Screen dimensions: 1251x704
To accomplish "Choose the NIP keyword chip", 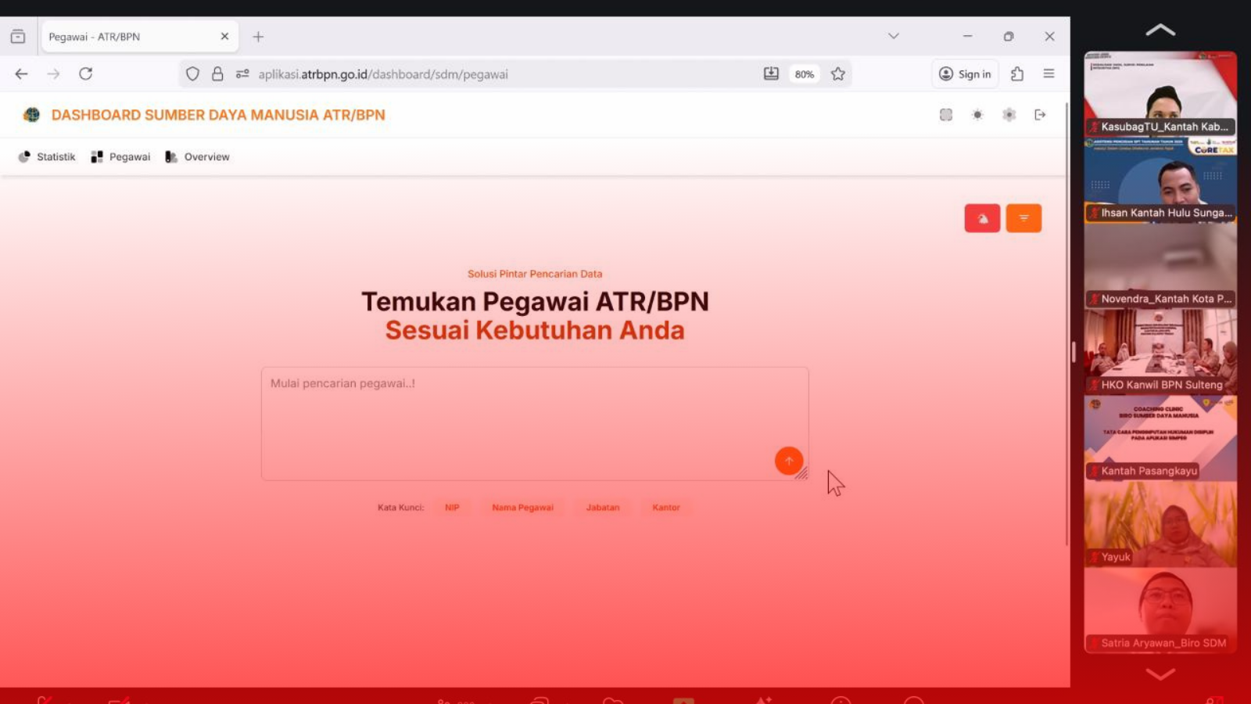I will click(452, 508).
